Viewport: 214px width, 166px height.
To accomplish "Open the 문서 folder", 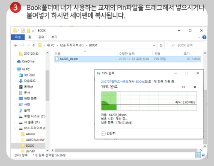I will [24, 93].
